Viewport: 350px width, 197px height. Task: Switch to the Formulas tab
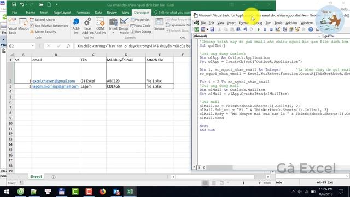(83, 13)
